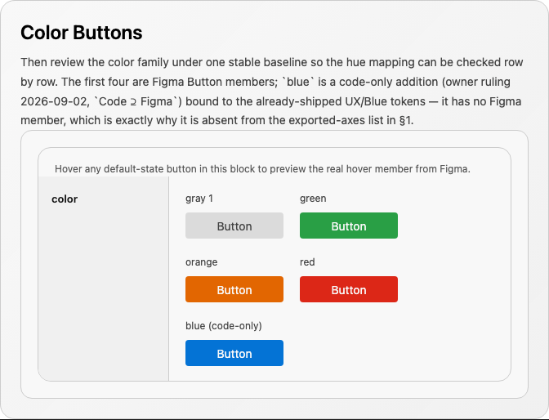The height and width of the screenshot is (420, 549).
Task: Click the red Button
Action: point(349,289)
